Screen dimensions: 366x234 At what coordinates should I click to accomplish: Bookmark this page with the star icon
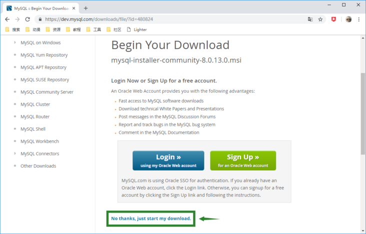tap(320, 19)
